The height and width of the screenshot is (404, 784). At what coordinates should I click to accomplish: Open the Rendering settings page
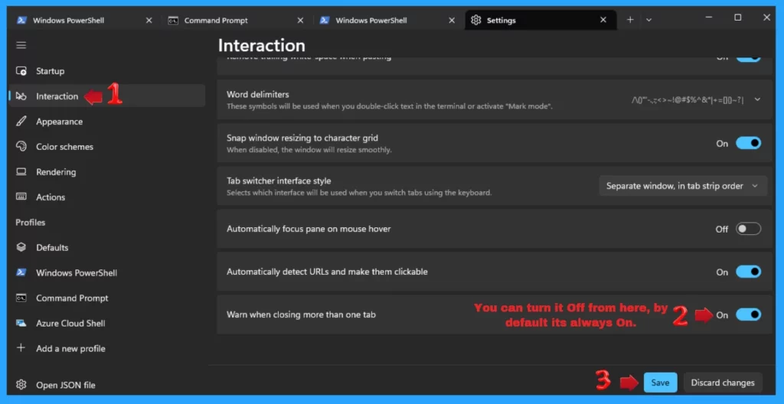point(107,172)
